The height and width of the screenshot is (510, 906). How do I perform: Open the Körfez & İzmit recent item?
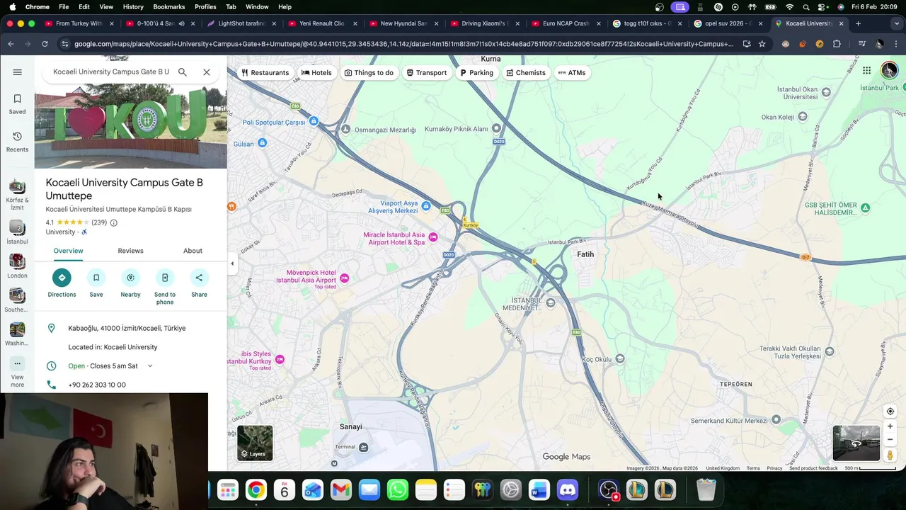point(18,195)
